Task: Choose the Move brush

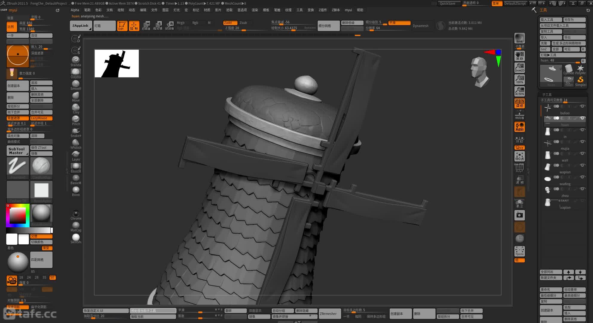Action: 76,97
